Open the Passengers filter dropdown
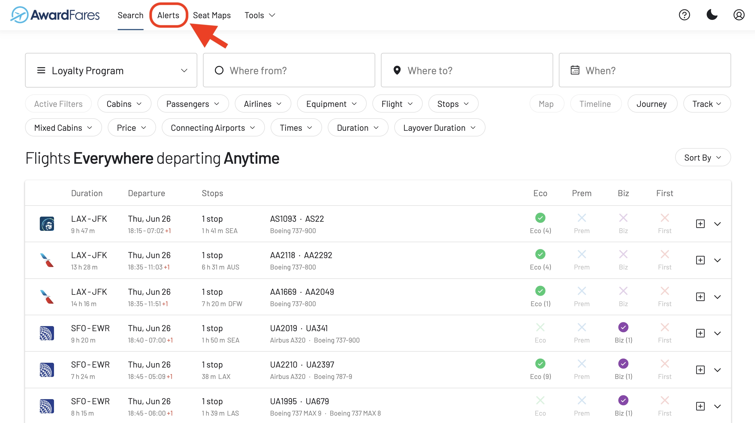 point(193,104)
